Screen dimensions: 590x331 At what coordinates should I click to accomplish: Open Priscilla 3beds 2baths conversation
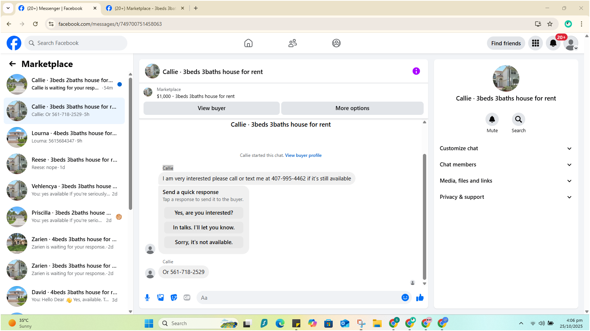(64, 217)
